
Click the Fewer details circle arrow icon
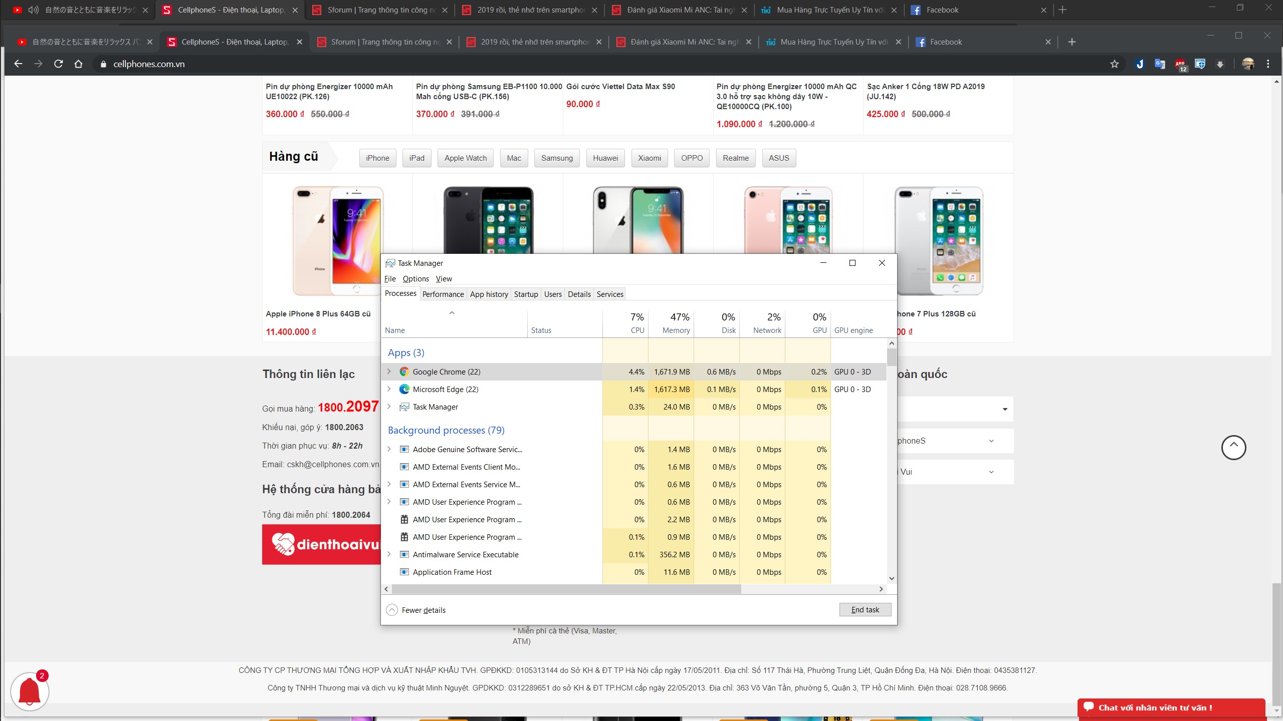click(392, 610)
